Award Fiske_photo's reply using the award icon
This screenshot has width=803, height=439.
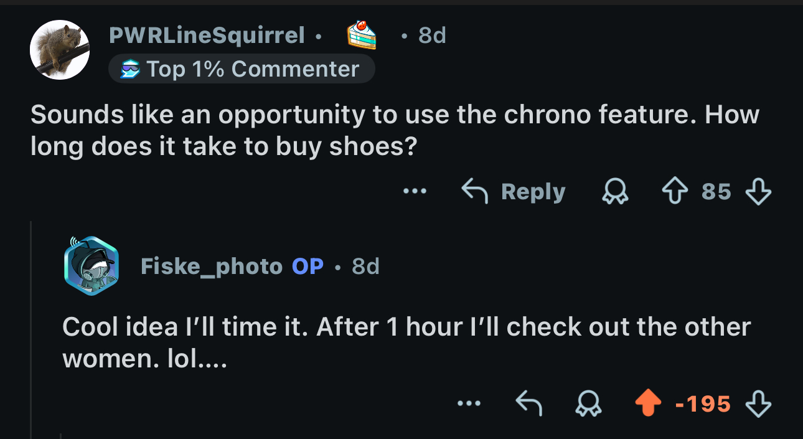click(x=589, y=404)
